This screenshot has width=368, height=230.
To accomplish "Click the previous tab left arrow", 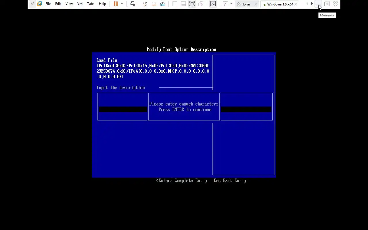I will click(x=307, y=4).
